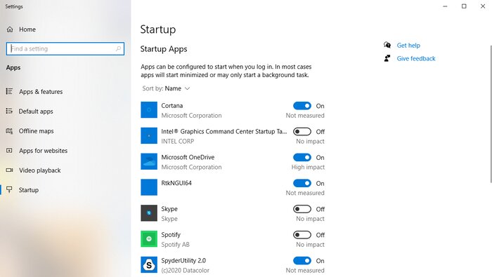The width and height of the screenshot is (492, 277).
Task: Click the Give feedback person icon
Action: [x=387, y=58]
